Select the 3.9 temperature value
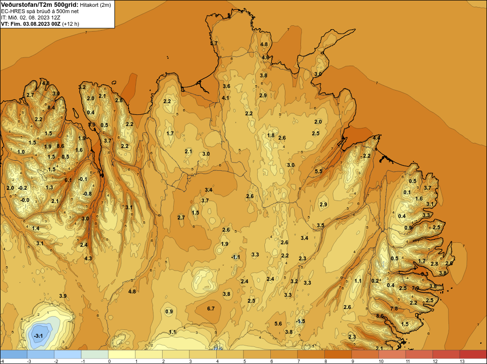Image resolution: width=487 pixels, height=364 pixels. point(63,296)
